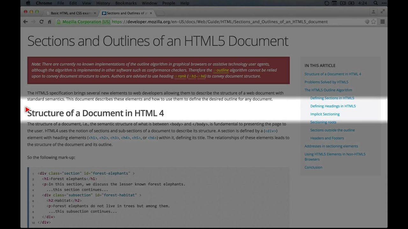
Task: Jump to Defining Sections in HTML5
Action: point(332,98)
